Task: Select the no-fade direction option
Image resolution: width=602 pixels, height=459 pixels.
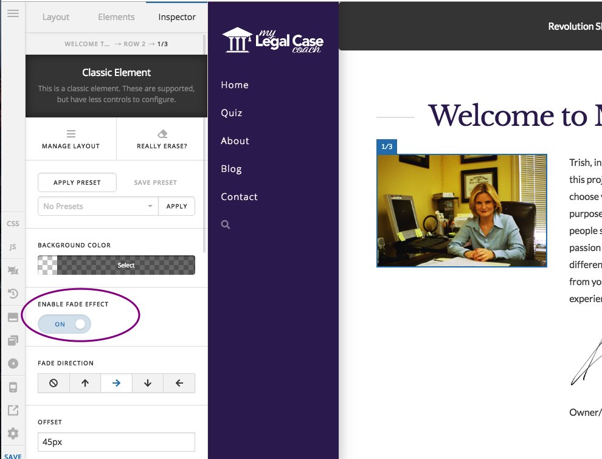Action: coord(54,383)
